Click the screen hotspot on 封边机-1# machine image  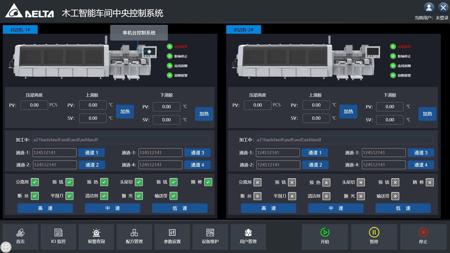tap(149, 52)
